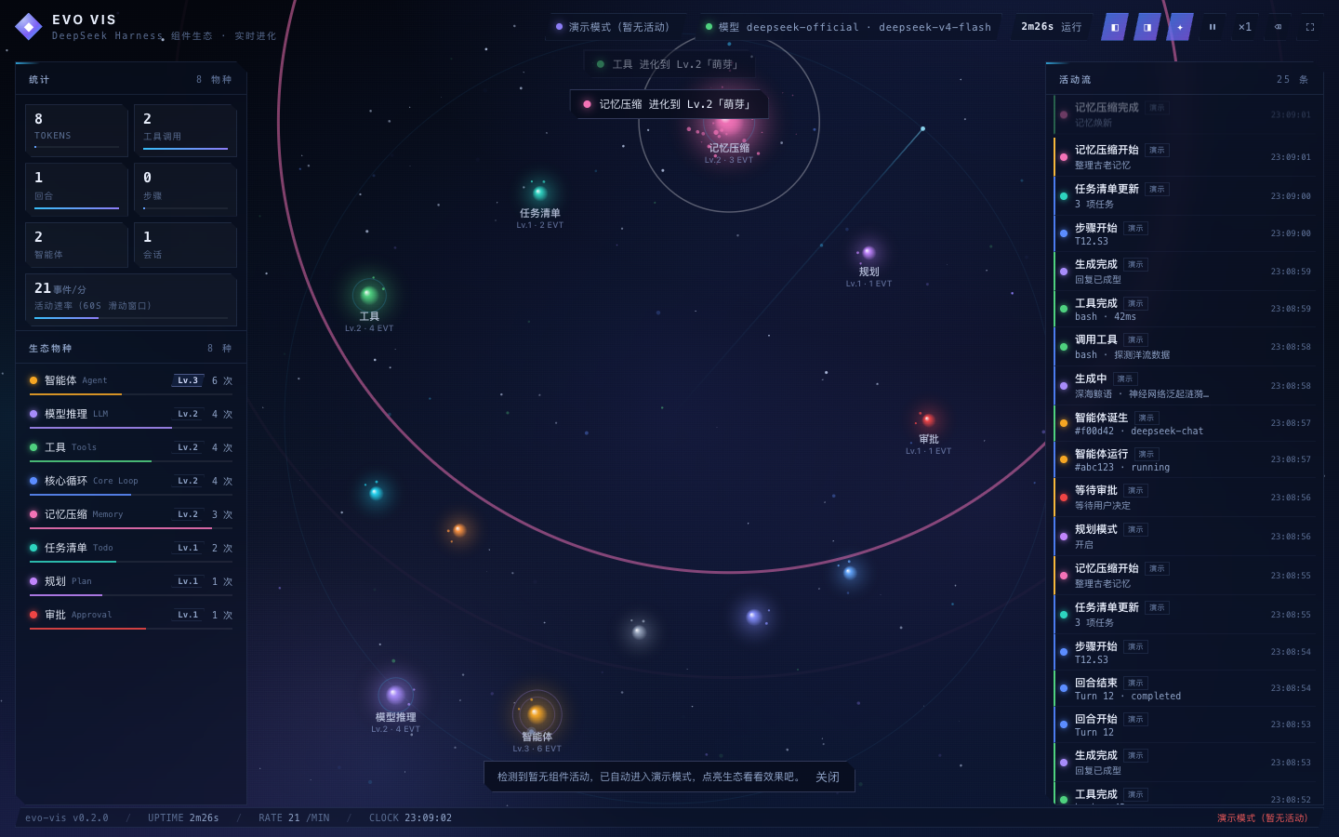Viewport: 1339px width, 837px height.
Task: Click the 2m26s 运行 uptime indicator
Action: coord(1052,27)
